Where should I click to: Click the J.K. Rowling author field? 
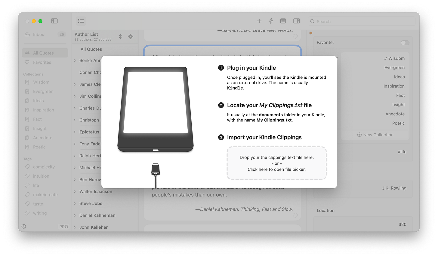click(362, 188)
